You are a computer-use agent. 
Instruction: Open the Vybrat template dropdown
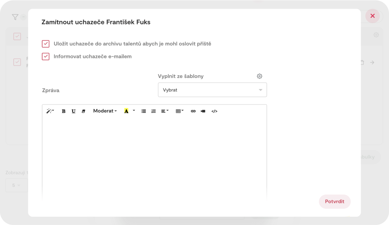(212, 90)
